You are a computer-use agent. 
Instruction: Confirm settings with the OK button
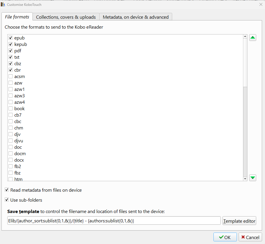tap(225, 237)
